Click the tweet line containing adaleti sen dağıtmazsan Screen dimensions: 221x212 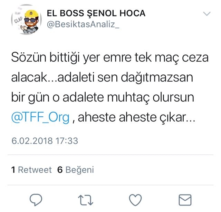tap(102, 78)
